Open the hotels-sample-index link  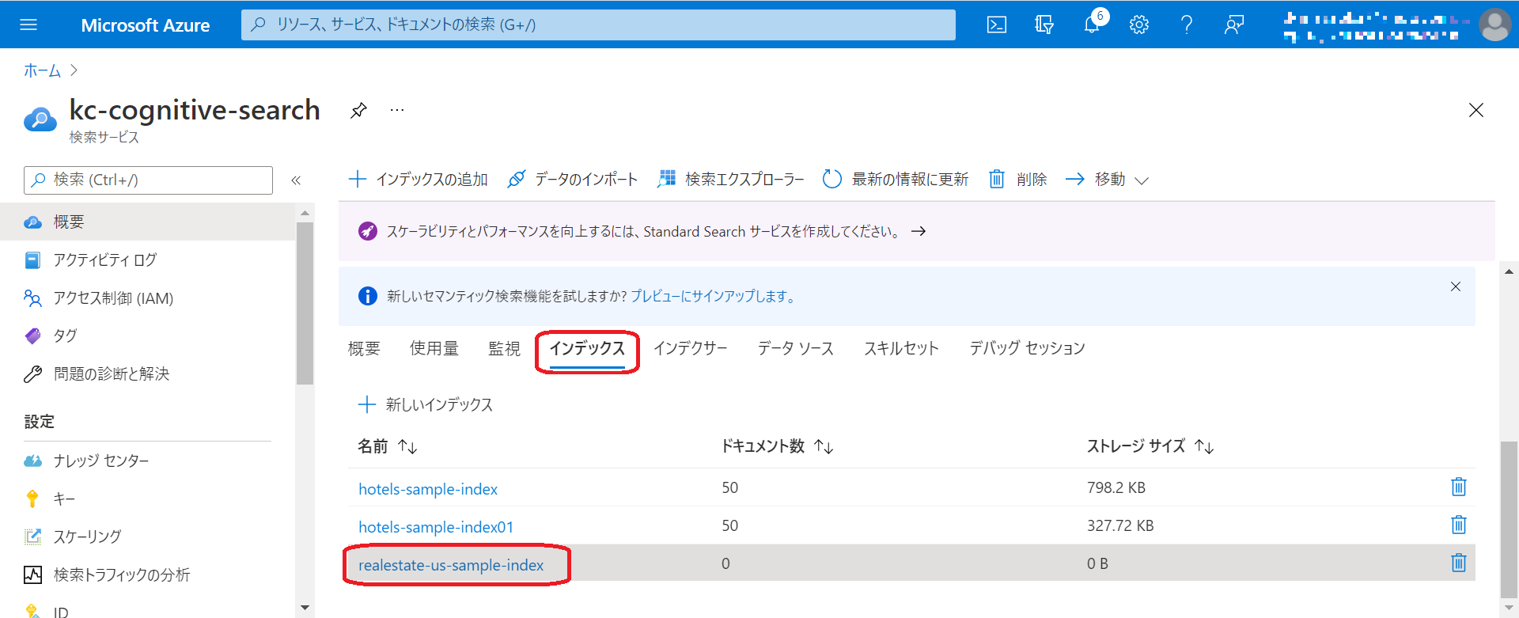click(x=428, y=489)
